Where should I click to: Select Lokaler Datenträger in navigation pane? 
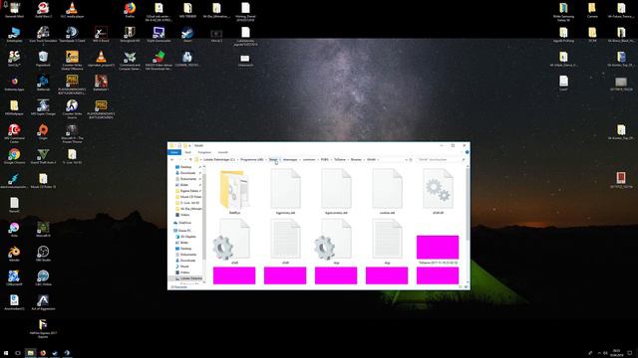186,278
